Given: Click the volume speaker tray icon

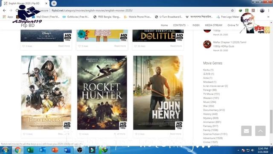Looking at the screenshot, I should tap(253, 150).
